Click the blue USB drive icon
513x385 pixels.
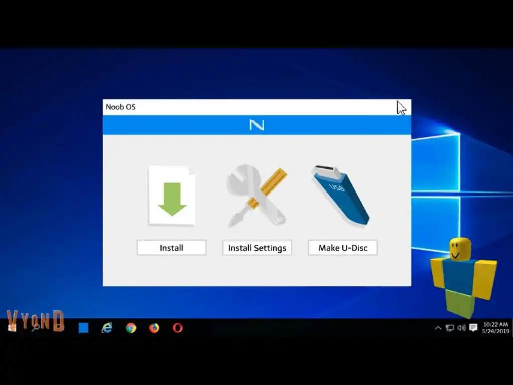pyautogui.click(x=341, y=196)
